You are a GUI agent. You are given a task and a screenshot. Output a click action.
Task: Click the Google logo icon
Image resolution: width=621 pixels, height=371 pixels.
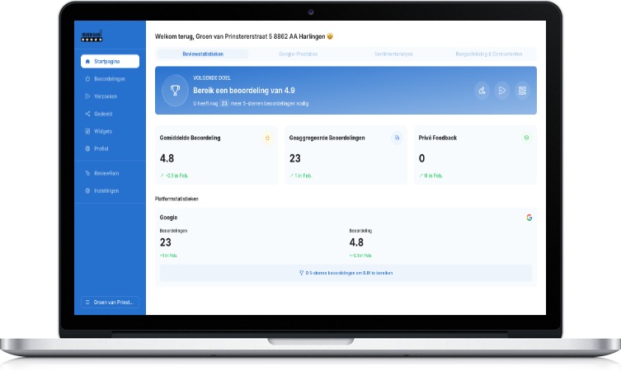[529, 218]
